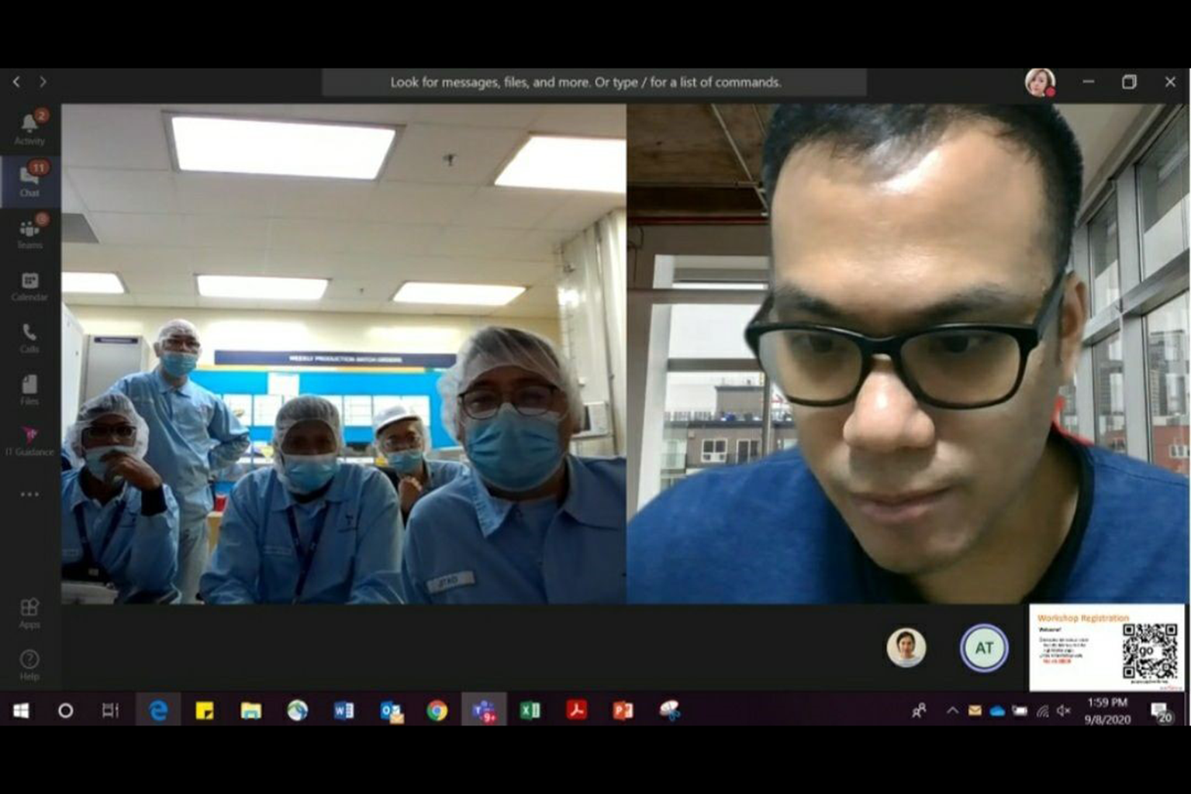Go to Teams section in sidebar
Viewport: 1191px width, 794px height.
pyautogui.click(x=29, y=233)
